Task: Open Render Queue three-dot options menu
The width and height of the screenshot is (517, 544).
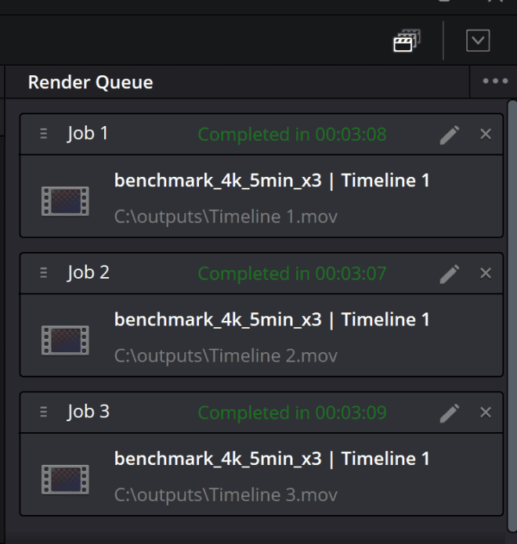Action: [x=495, y=81]
